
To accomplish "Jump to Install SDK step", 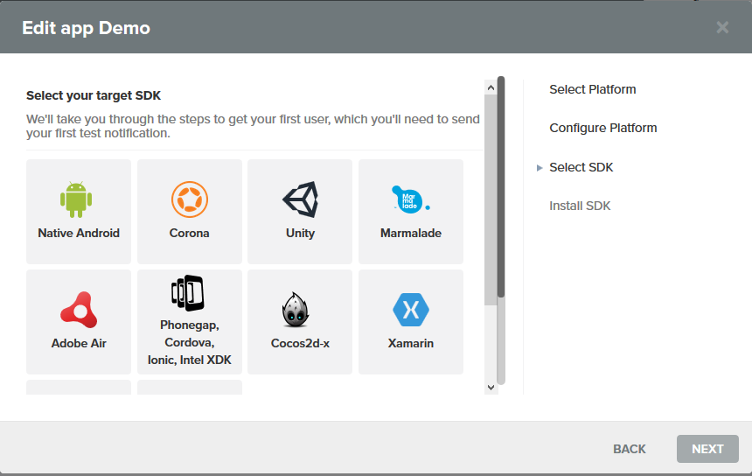I will point(580,206).
